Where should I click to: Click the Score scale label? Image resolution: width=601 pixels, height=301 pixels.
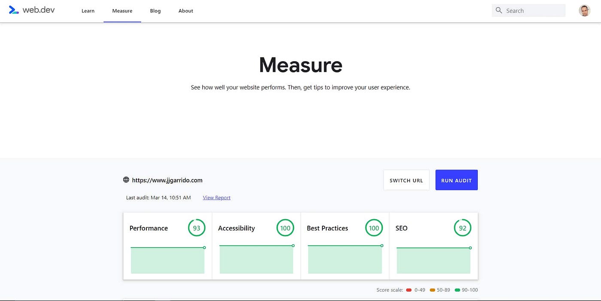point(390,290)
